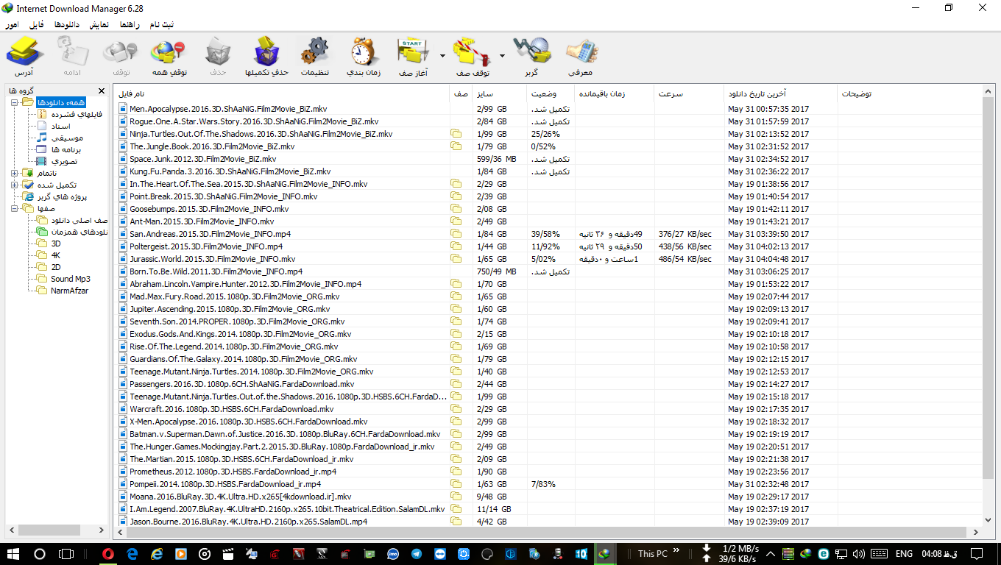Open the دانلودها menu

pos(66,24)
